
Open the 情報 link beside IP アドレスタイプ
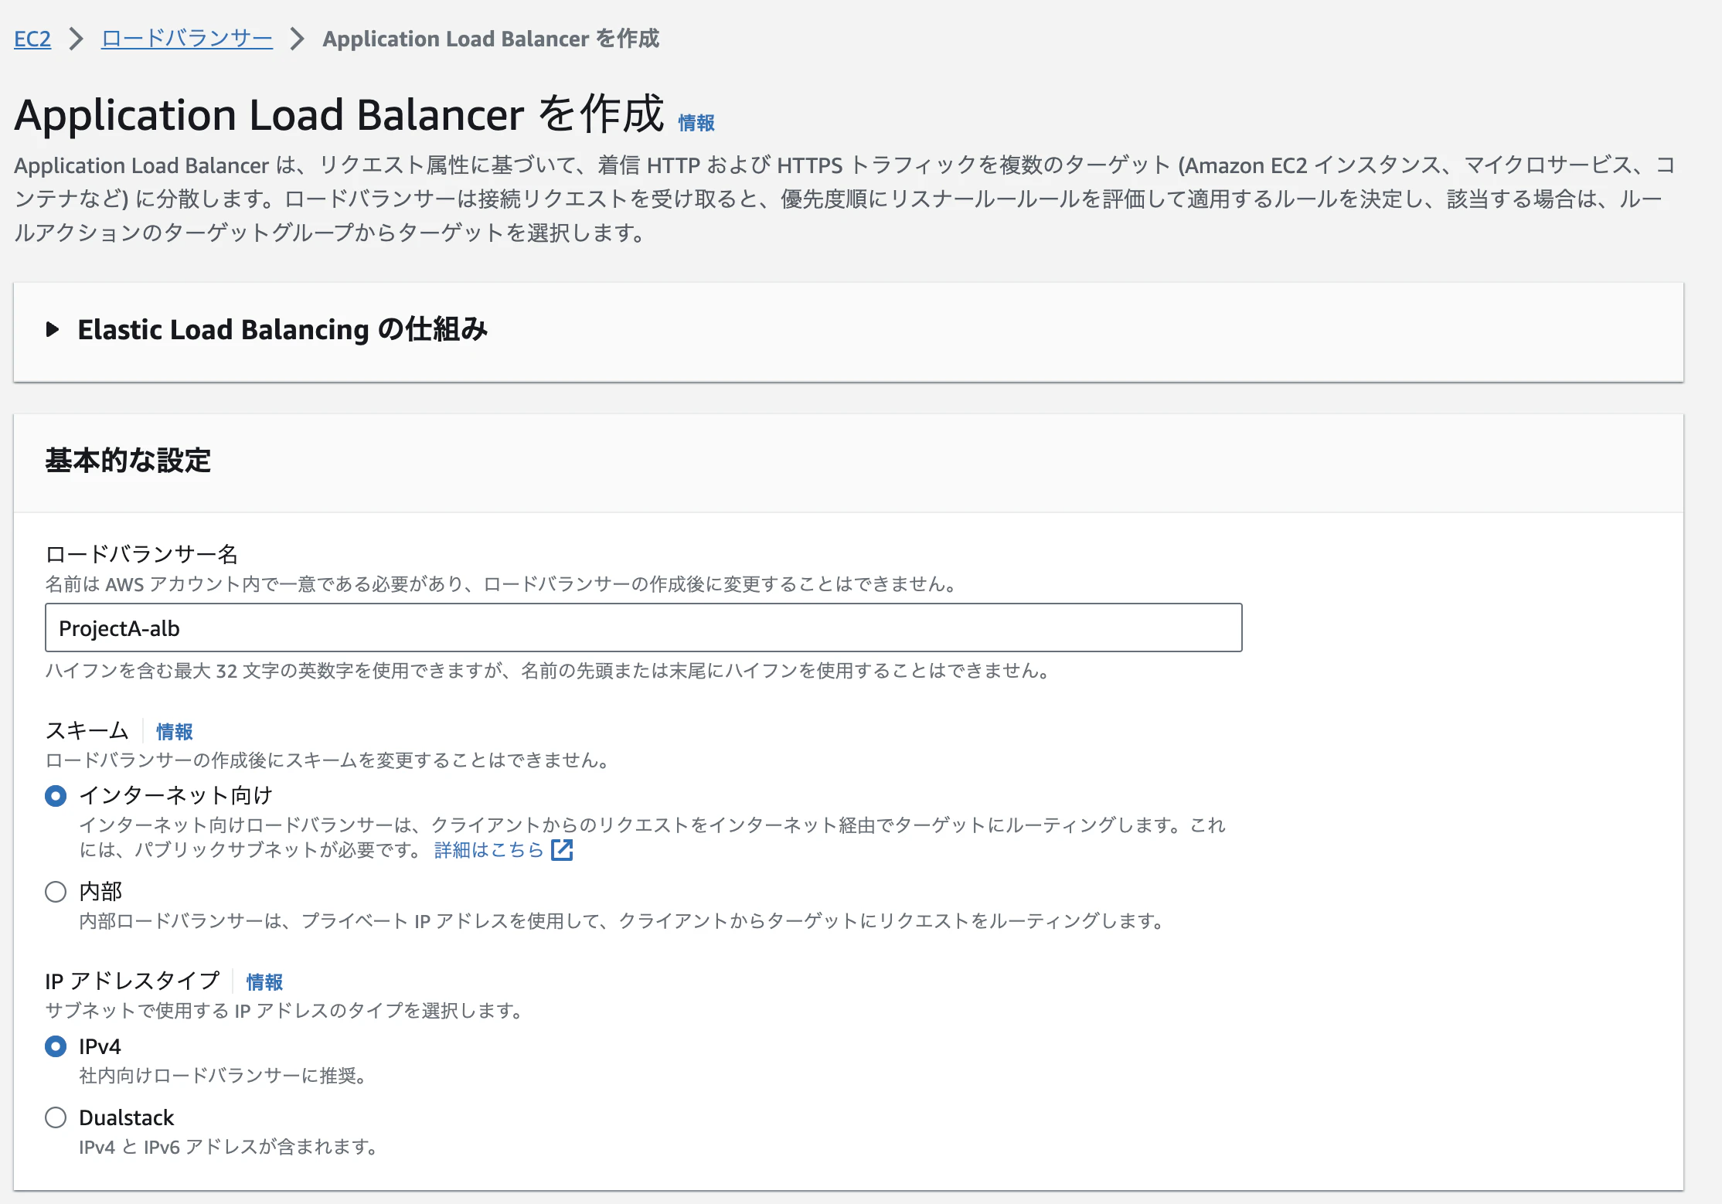[x=264, y=981]
